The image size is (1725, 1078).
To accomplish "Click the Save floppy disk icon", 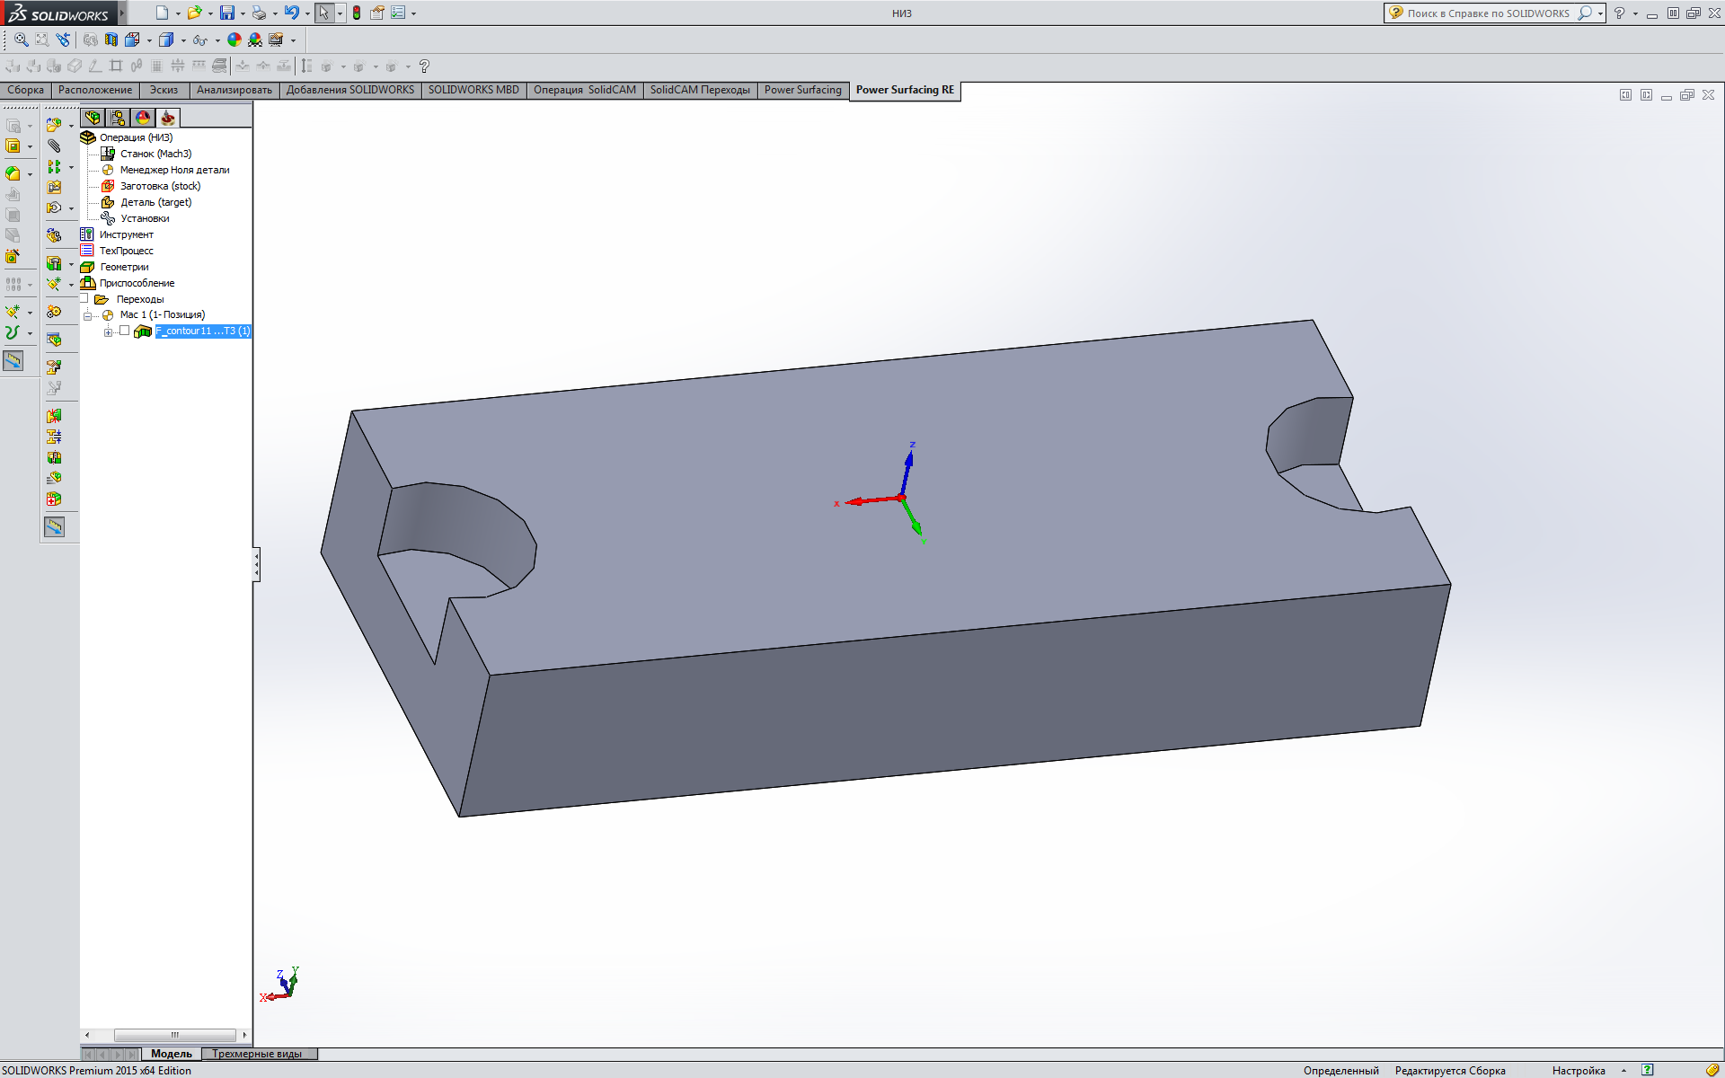I will [x=227, y=13].
